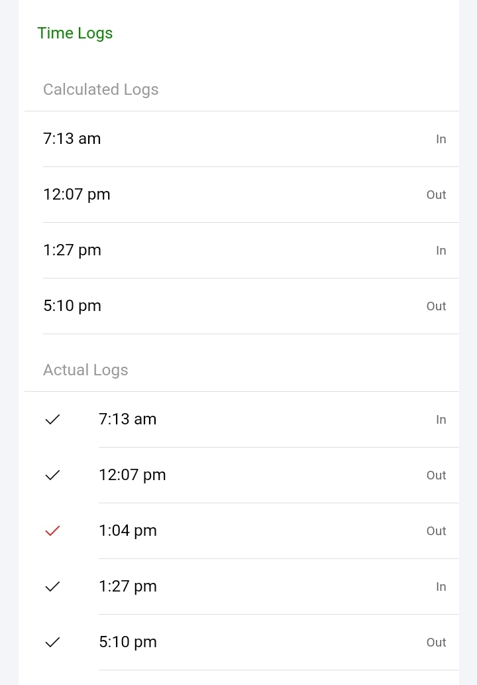Click checkmark icon beside actual 12:07 pm log
The width and height of the screenshot is (477, 685).
(52, 475)
